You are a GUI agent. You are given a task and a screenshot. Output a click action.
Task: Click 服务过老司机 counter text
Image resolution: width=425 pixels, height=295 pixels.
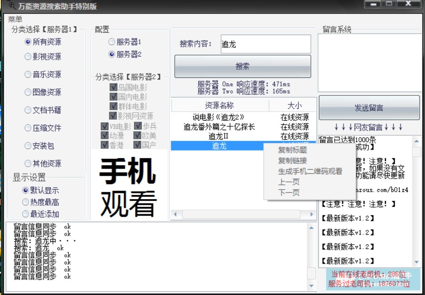click(x=369, y=284)
